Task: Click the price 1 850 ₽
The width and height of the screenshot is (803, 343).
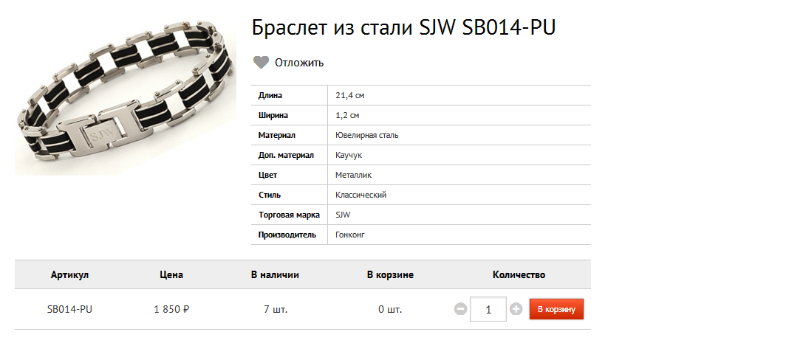Action: (x=171, y=309)
